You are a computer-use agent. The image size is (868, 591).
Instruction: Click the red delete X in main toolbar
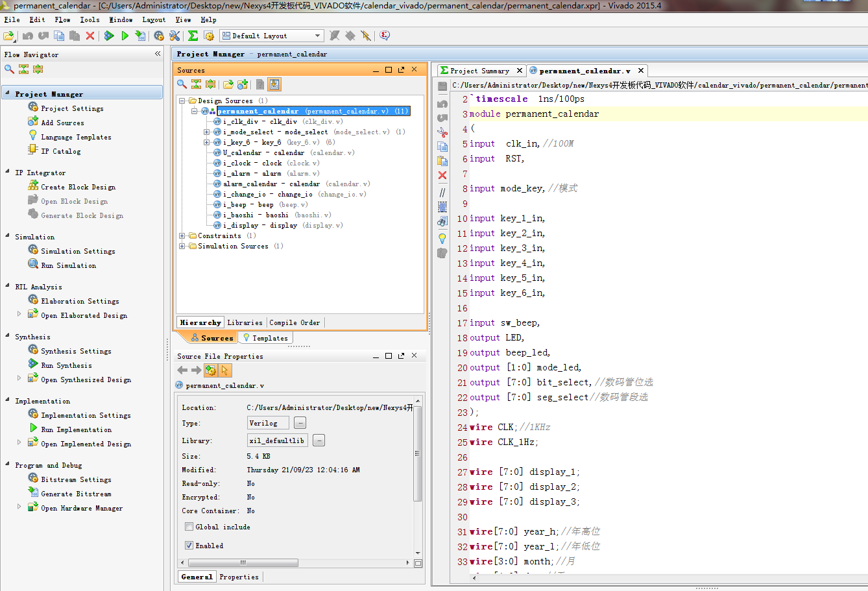pyautogui.click(x=90, y=36)
